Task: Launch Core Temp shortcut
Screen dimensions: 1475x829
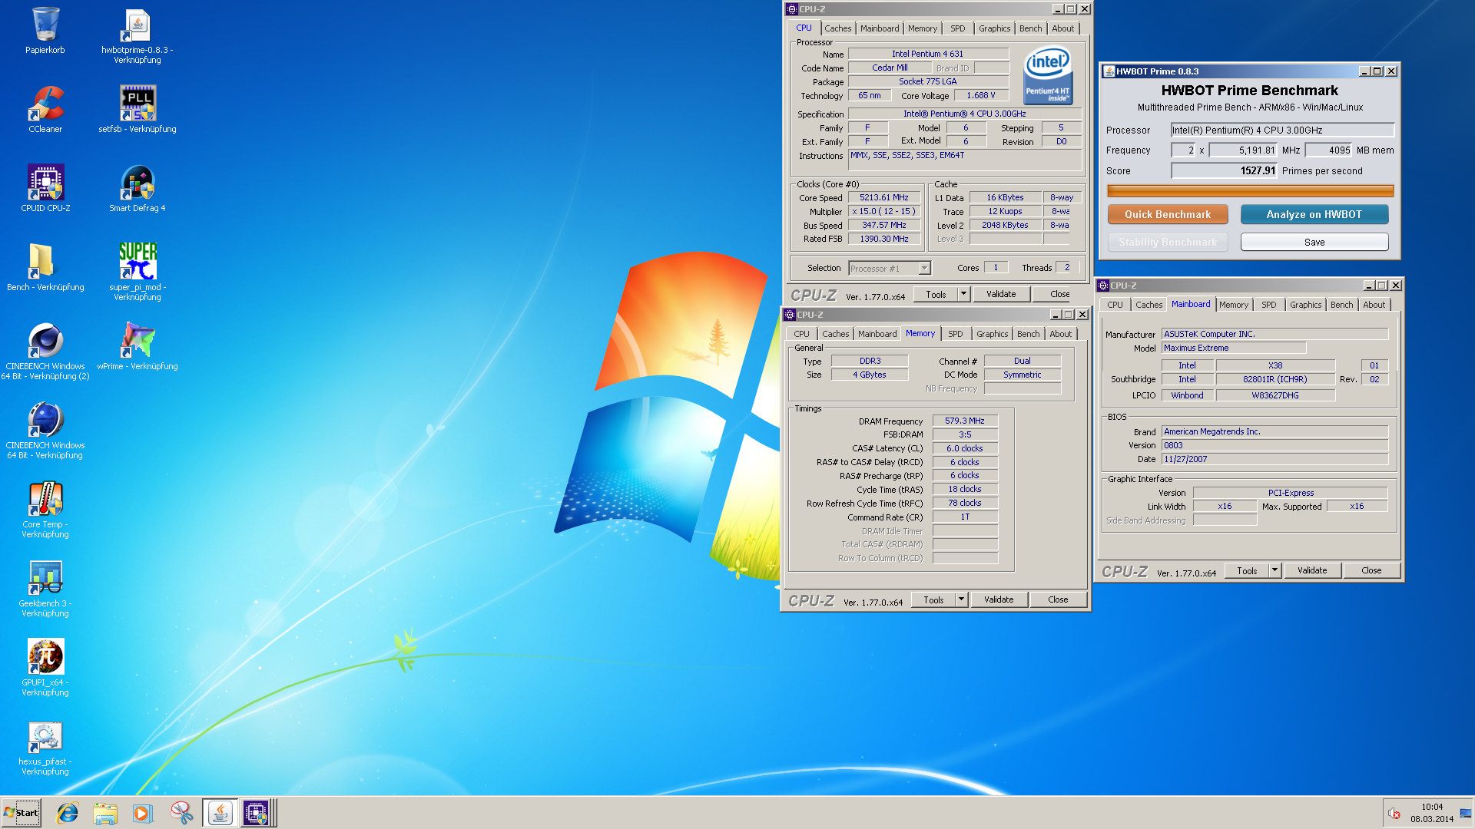Action: point(45,510)
